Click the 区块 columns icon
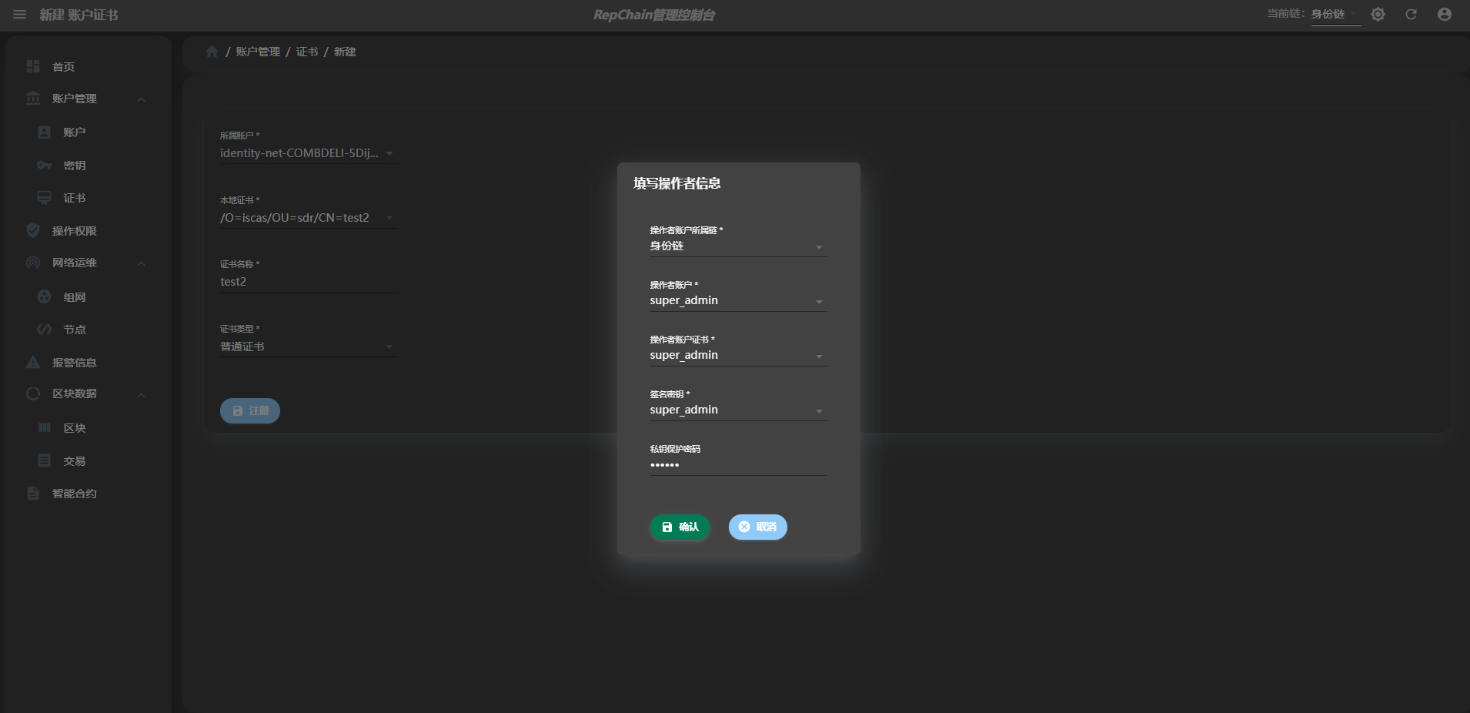 (45, 427)
